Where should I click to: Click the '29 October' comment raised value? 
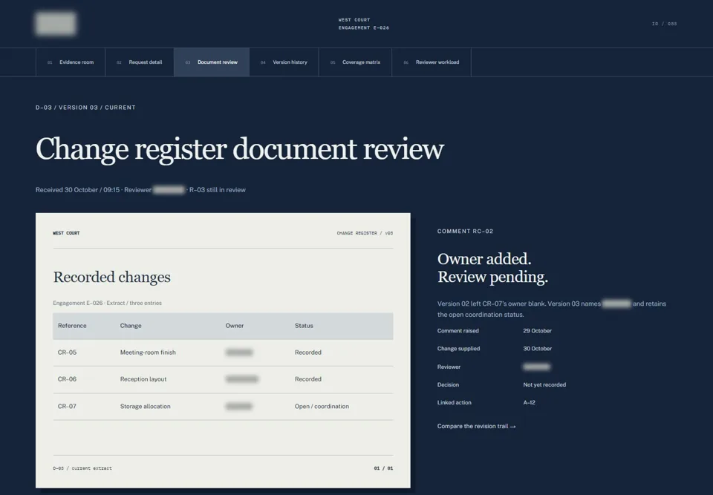(x=537, y=331)
